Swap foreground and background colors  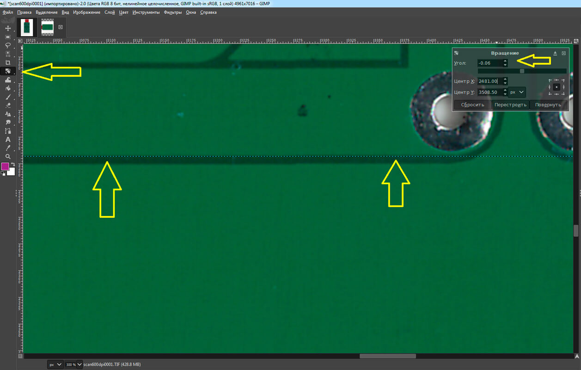(13, 165)
